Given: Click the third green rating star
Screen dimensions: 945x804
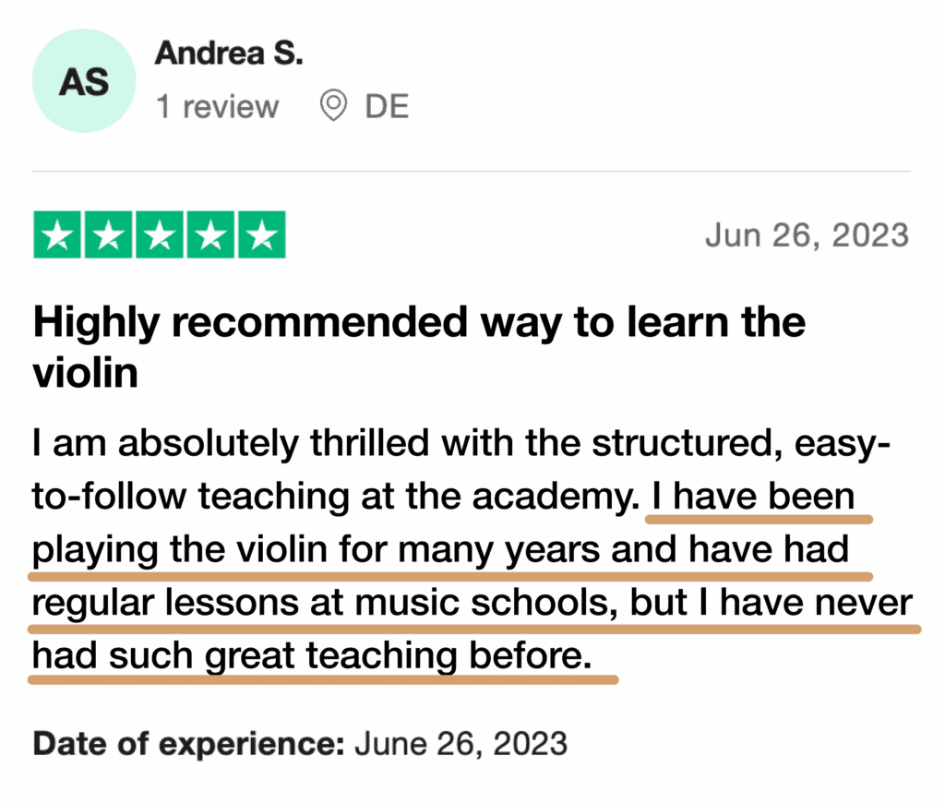Looking at the screenshot, I should click(x=160, y=235).
